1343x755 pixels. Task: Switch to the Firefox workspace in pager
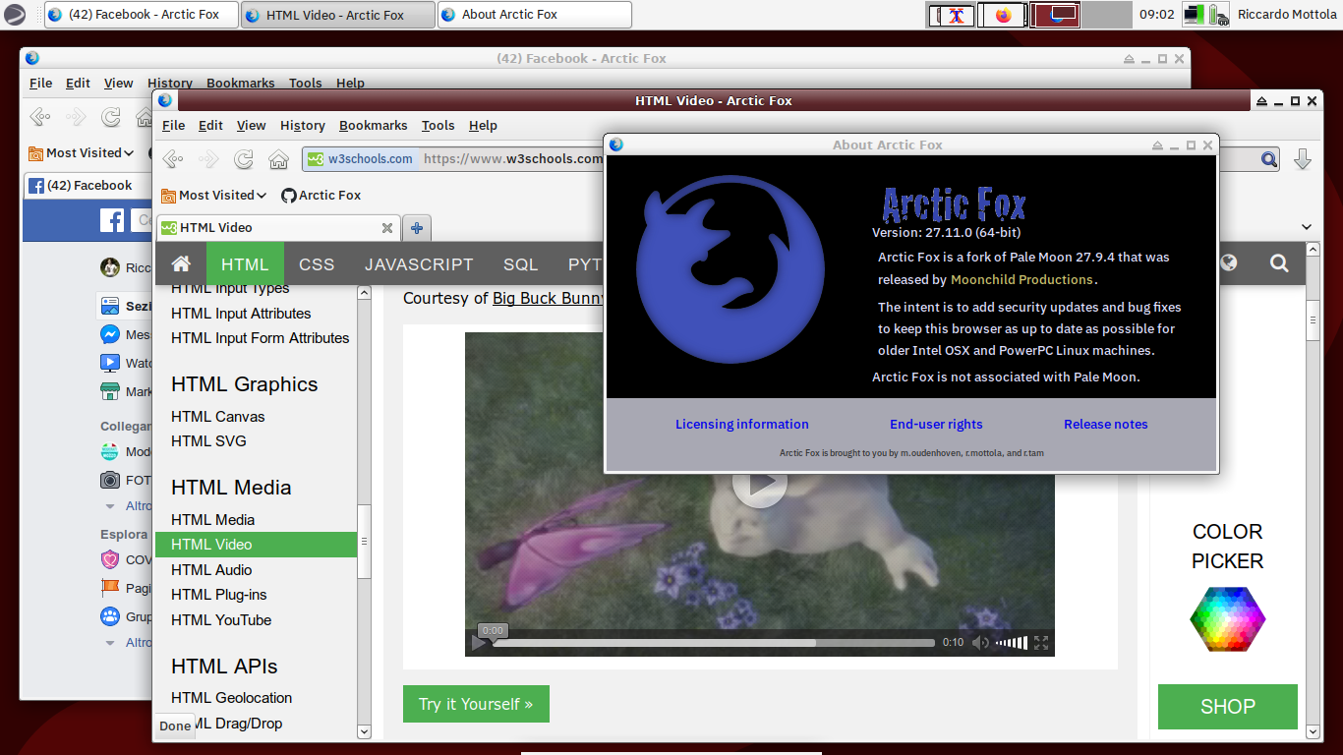(1002, 15)
